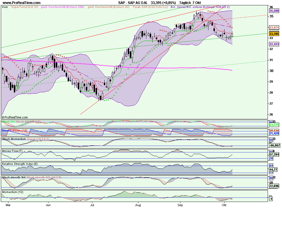Click the 27 tick on the price axis

click(271, 103)
